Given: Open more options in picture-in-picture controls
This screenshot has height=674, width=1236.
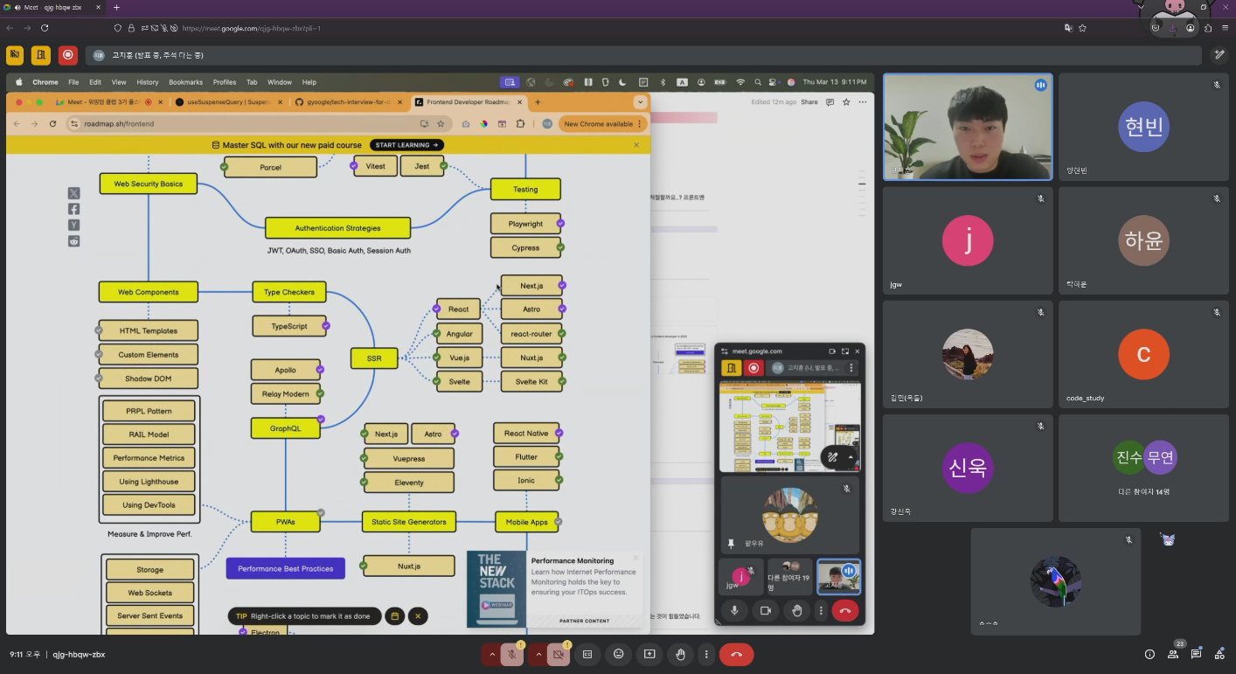Looking at the screenshot, I should 821,611.
